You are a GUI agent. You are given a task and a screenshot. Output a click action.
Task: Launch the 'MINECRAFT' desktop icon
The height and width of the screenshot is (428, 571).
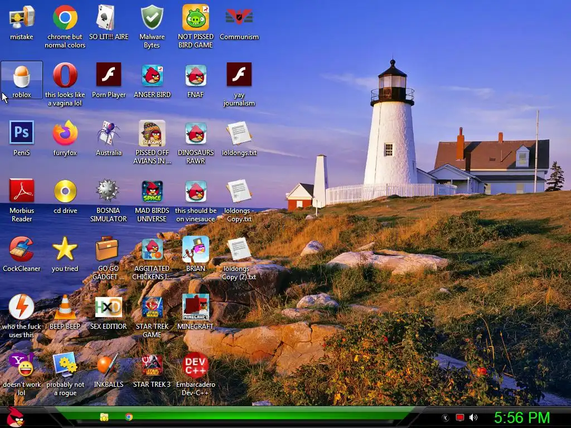point(196,307)
